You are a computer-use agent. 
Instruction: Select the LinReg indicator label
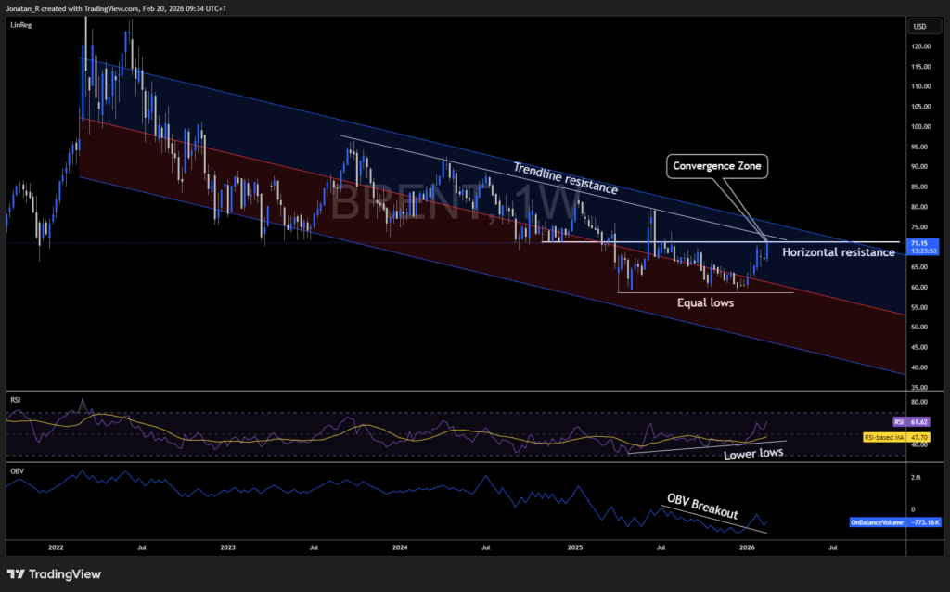(19, 25)
